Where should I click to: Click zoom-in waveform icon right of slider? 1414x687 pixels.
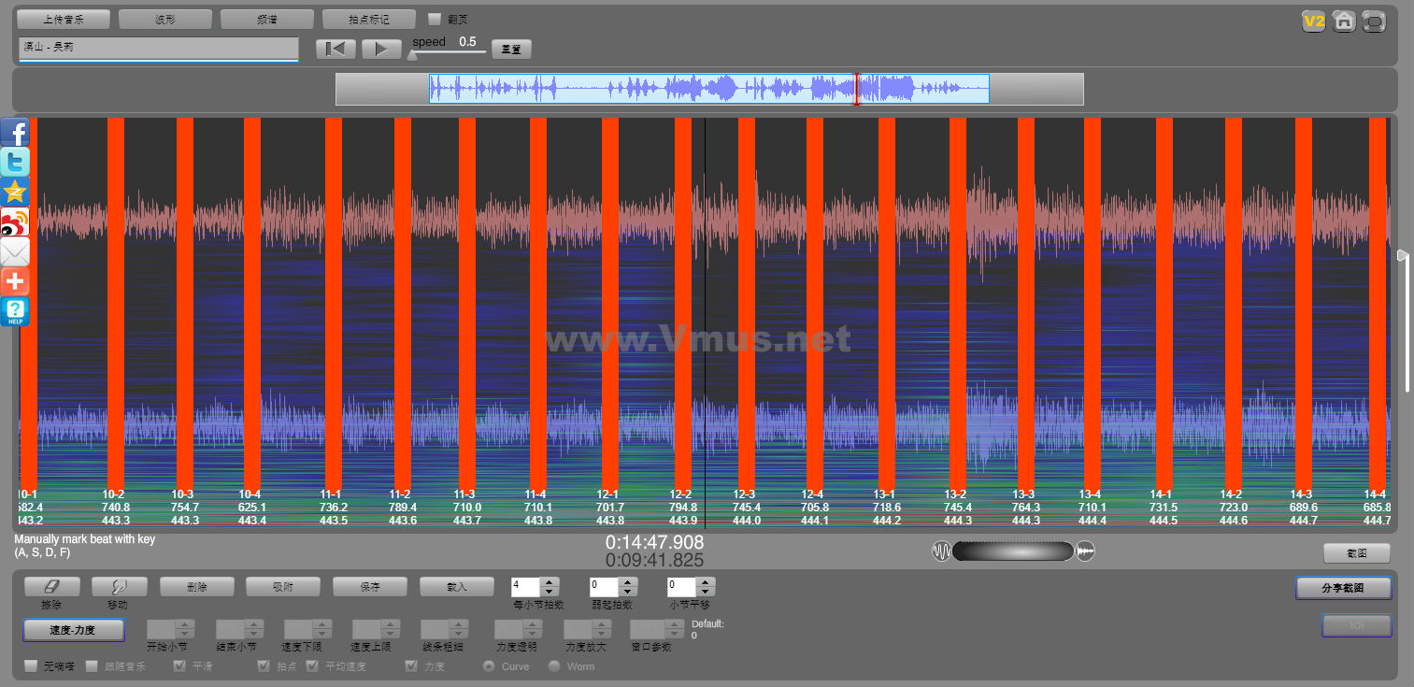[x=1085, y=551]
